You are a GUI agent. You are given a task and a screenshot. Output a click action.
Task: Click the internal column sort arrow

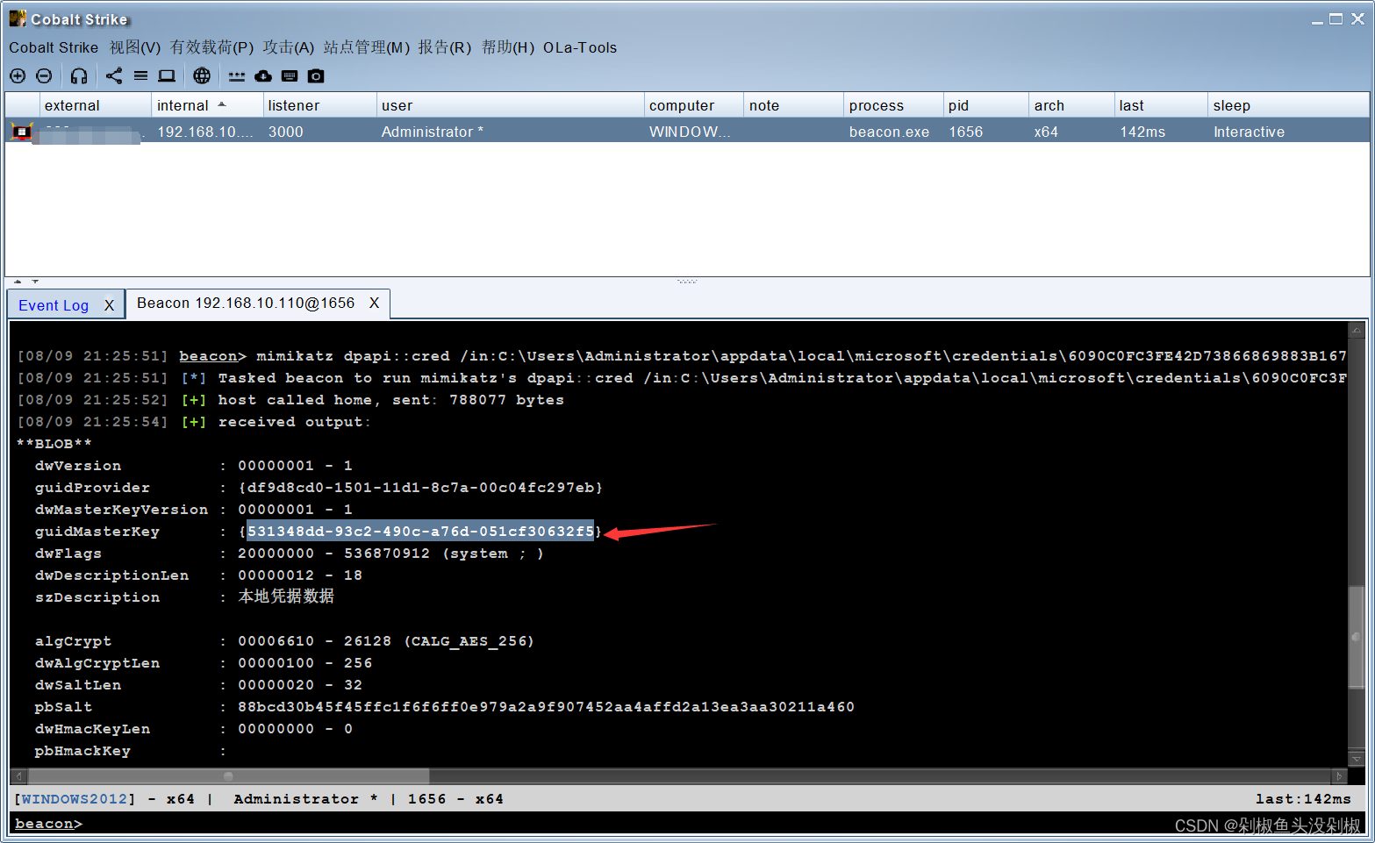click(222, 104)
